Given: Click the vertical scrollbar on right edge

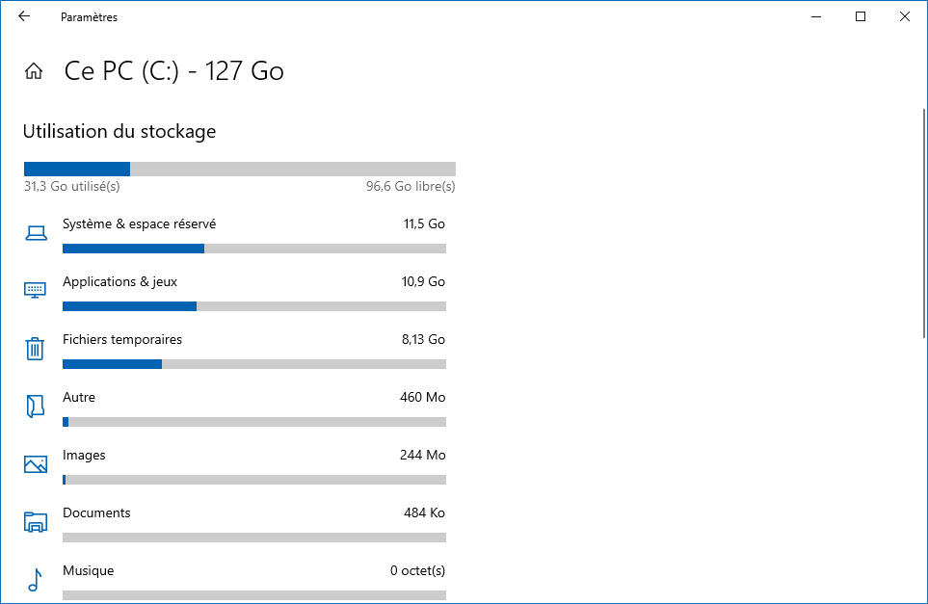Looking at the screenshot, I should (924, 223).
